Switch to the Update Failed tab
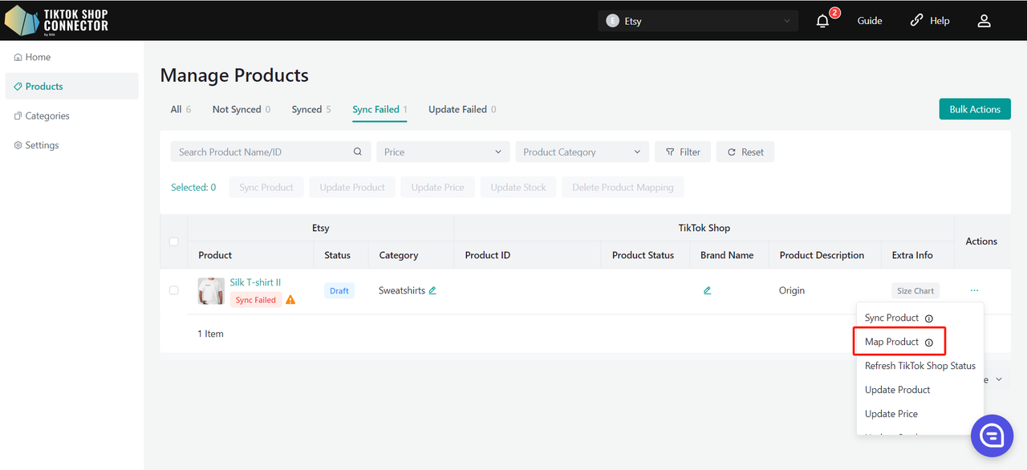 point(462,109)
